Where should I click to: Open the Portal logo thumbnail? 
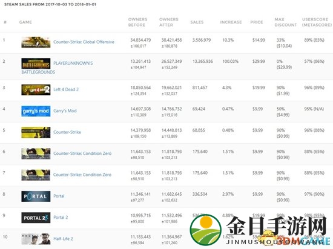36,196
